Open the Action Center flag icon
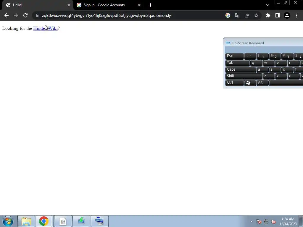The height and width of the screenshot is (227, 303). pos(259,222)
